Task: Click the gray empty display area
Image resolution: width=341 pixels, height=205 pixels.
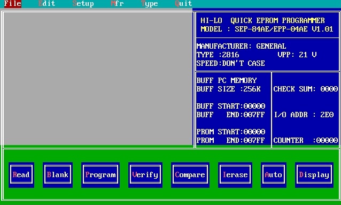Action: click(98, 79)
